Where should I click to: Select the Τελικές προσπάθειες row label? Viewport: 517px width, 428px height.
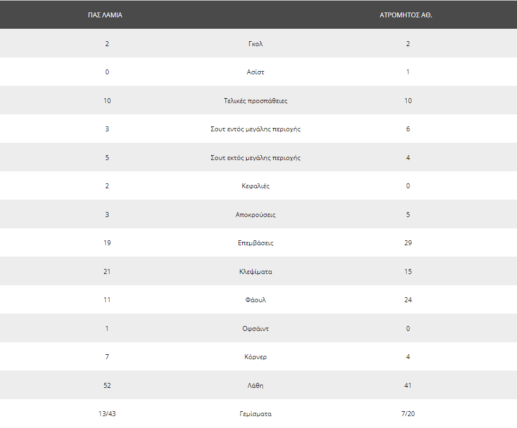pos(256,101)
